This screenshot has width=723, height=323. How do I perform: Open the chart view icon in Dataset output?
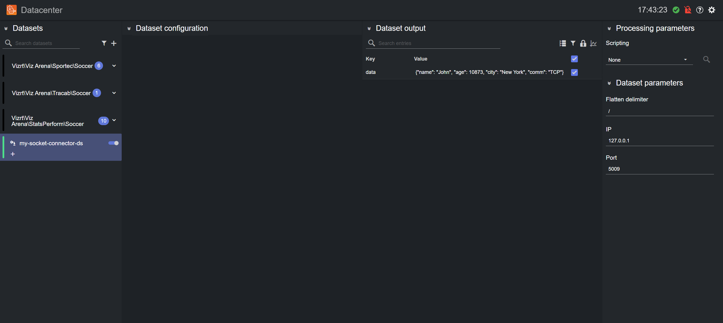pyautogui.click(x=593, y=43)
